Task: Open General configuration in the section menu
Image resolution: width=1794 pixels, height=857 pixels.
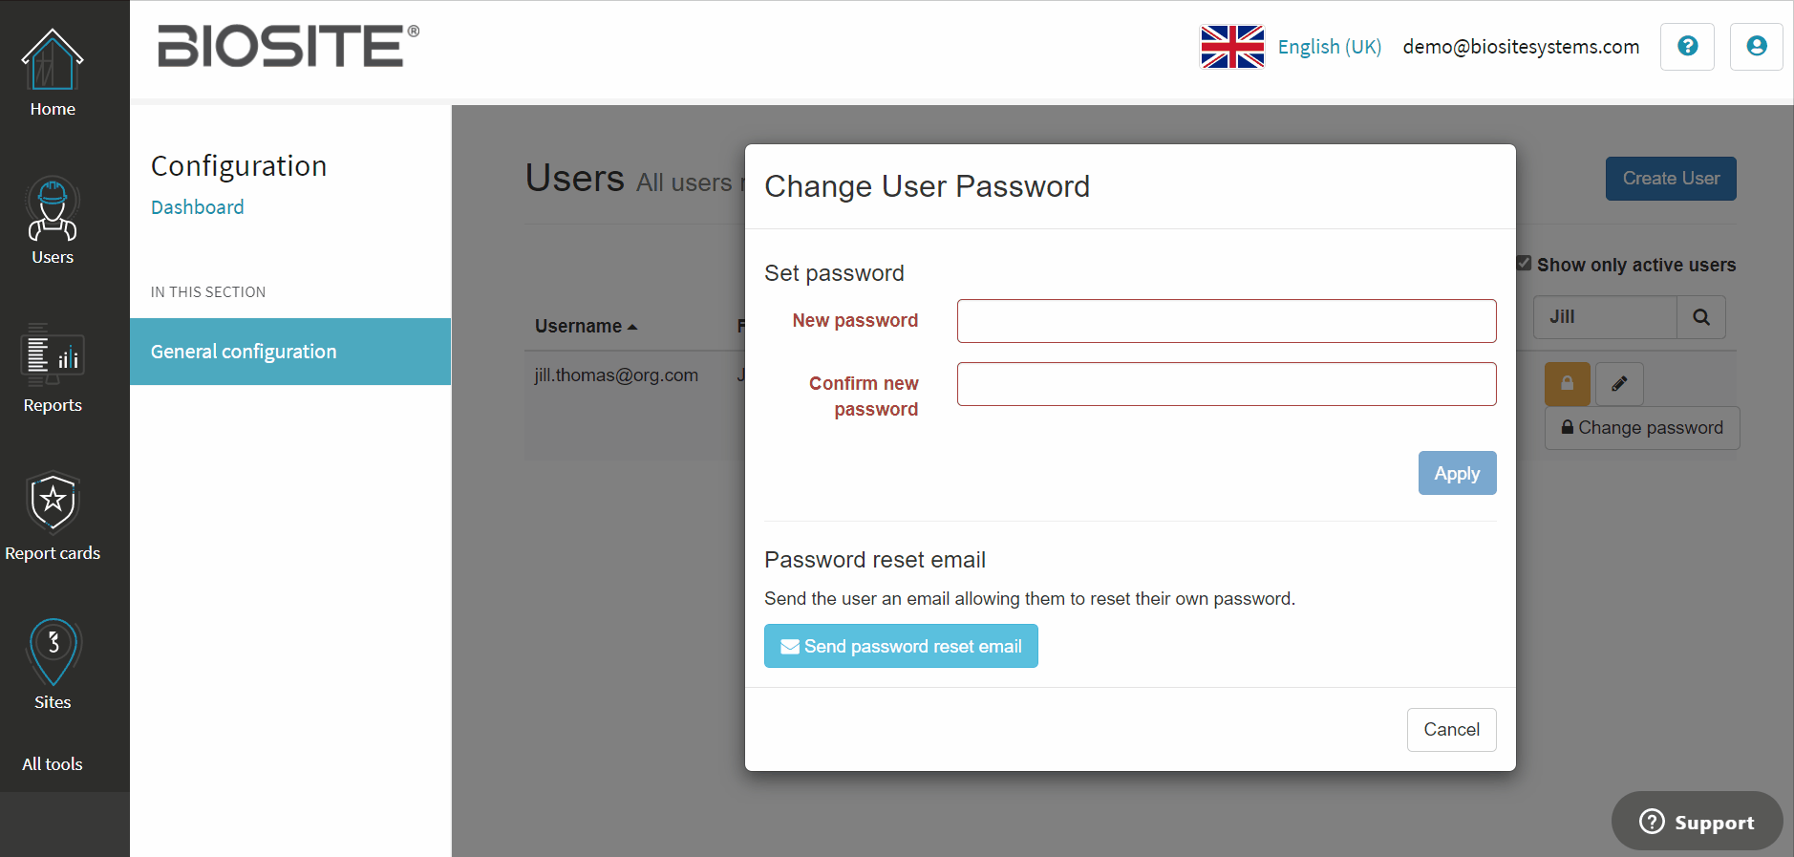Action: coord(244,351)
